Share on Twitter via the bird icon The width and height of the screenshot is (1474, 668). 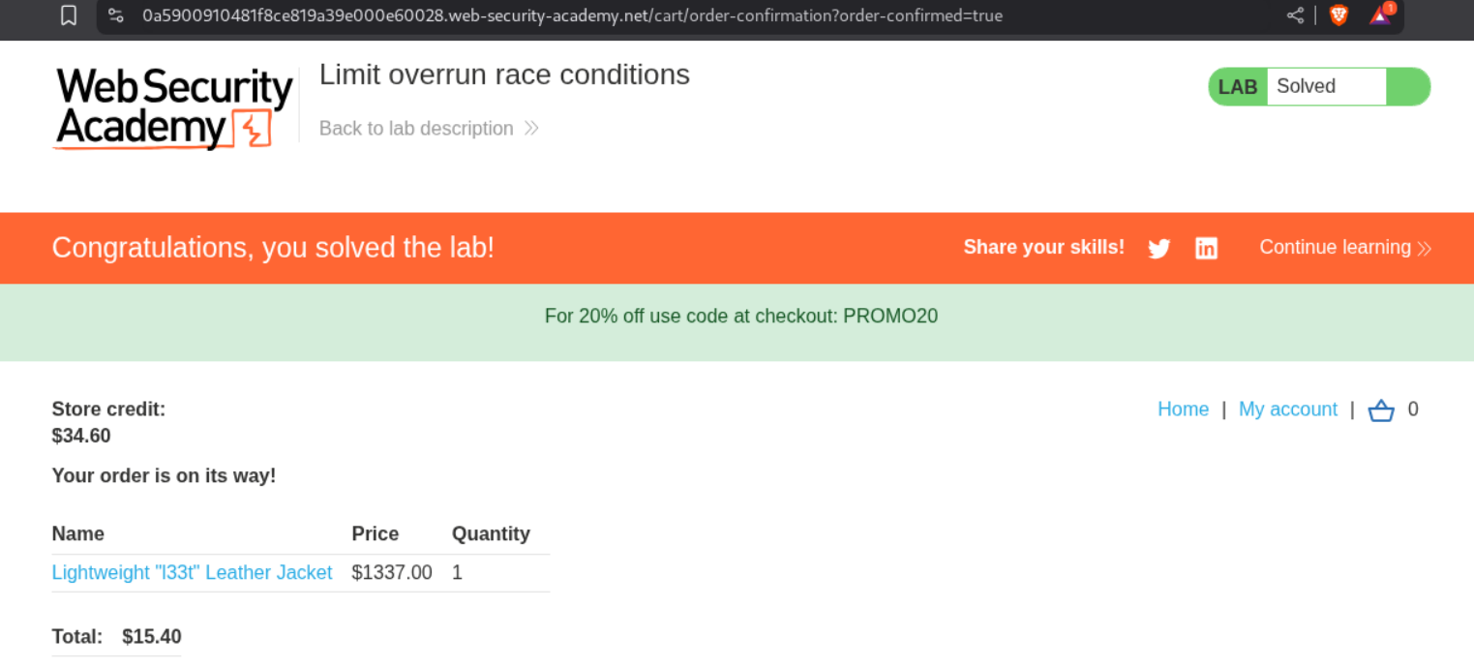coord(1158,249)
